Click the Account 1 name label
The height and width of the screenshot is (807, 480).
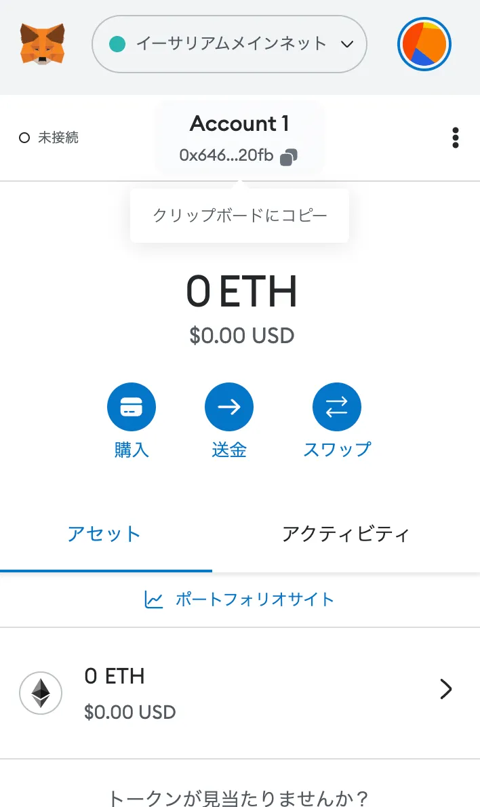click(x=239, y=123)
